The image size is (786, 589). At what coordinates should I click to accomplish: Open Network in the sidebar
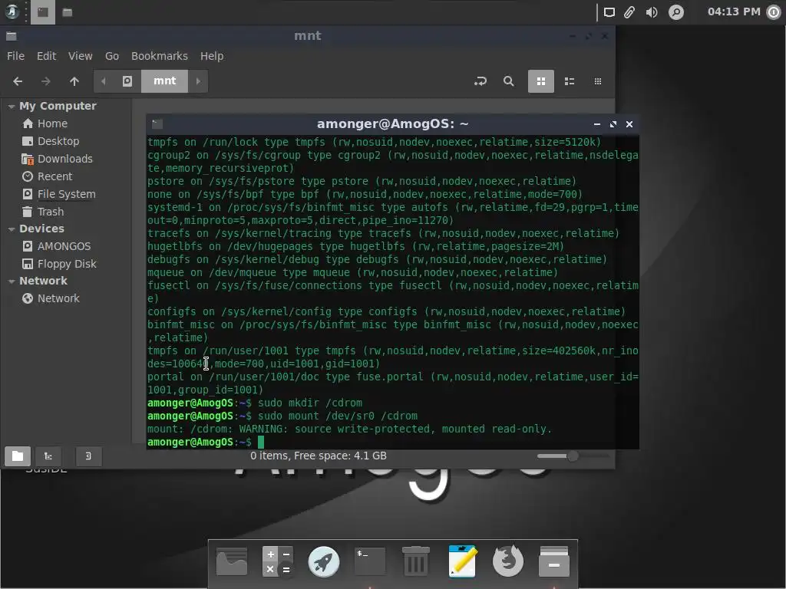(x=58, y=298)
